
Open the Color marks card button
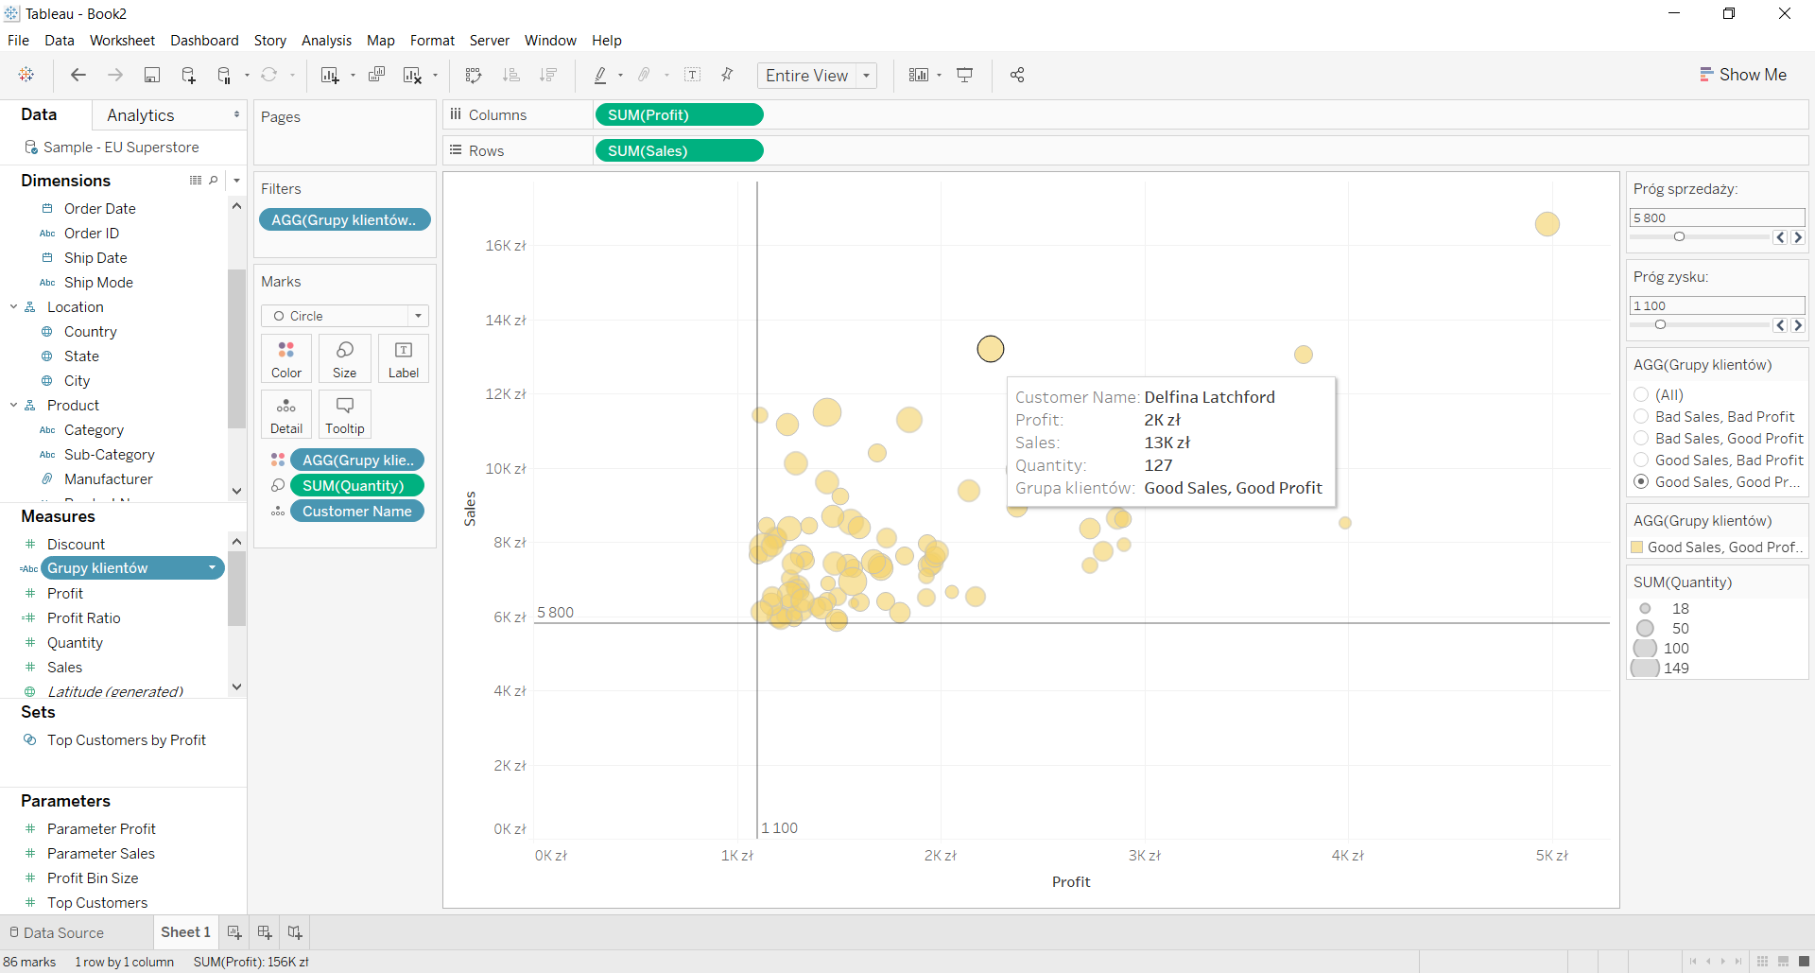tap(286, 358)
